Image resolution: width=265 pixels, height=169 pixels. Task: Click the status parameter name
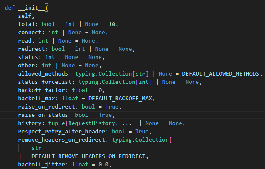28,57
